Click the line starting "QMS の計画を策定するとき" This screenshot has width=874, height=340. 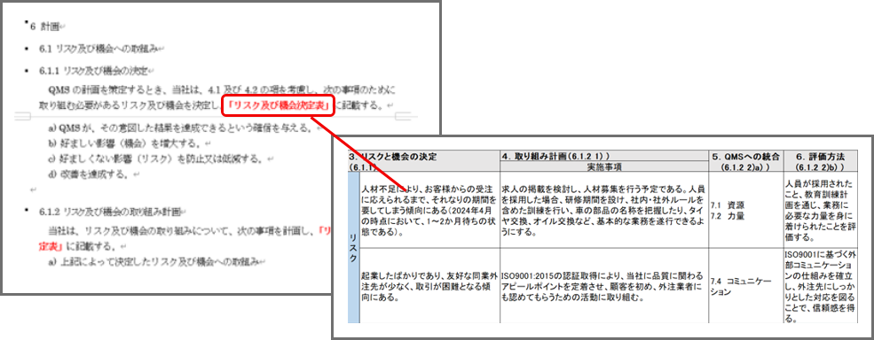pos(223,89)
